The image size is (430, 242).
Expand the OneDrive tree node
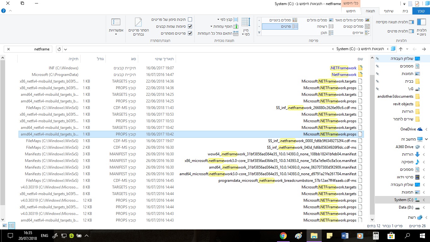(x=426, y=129)
